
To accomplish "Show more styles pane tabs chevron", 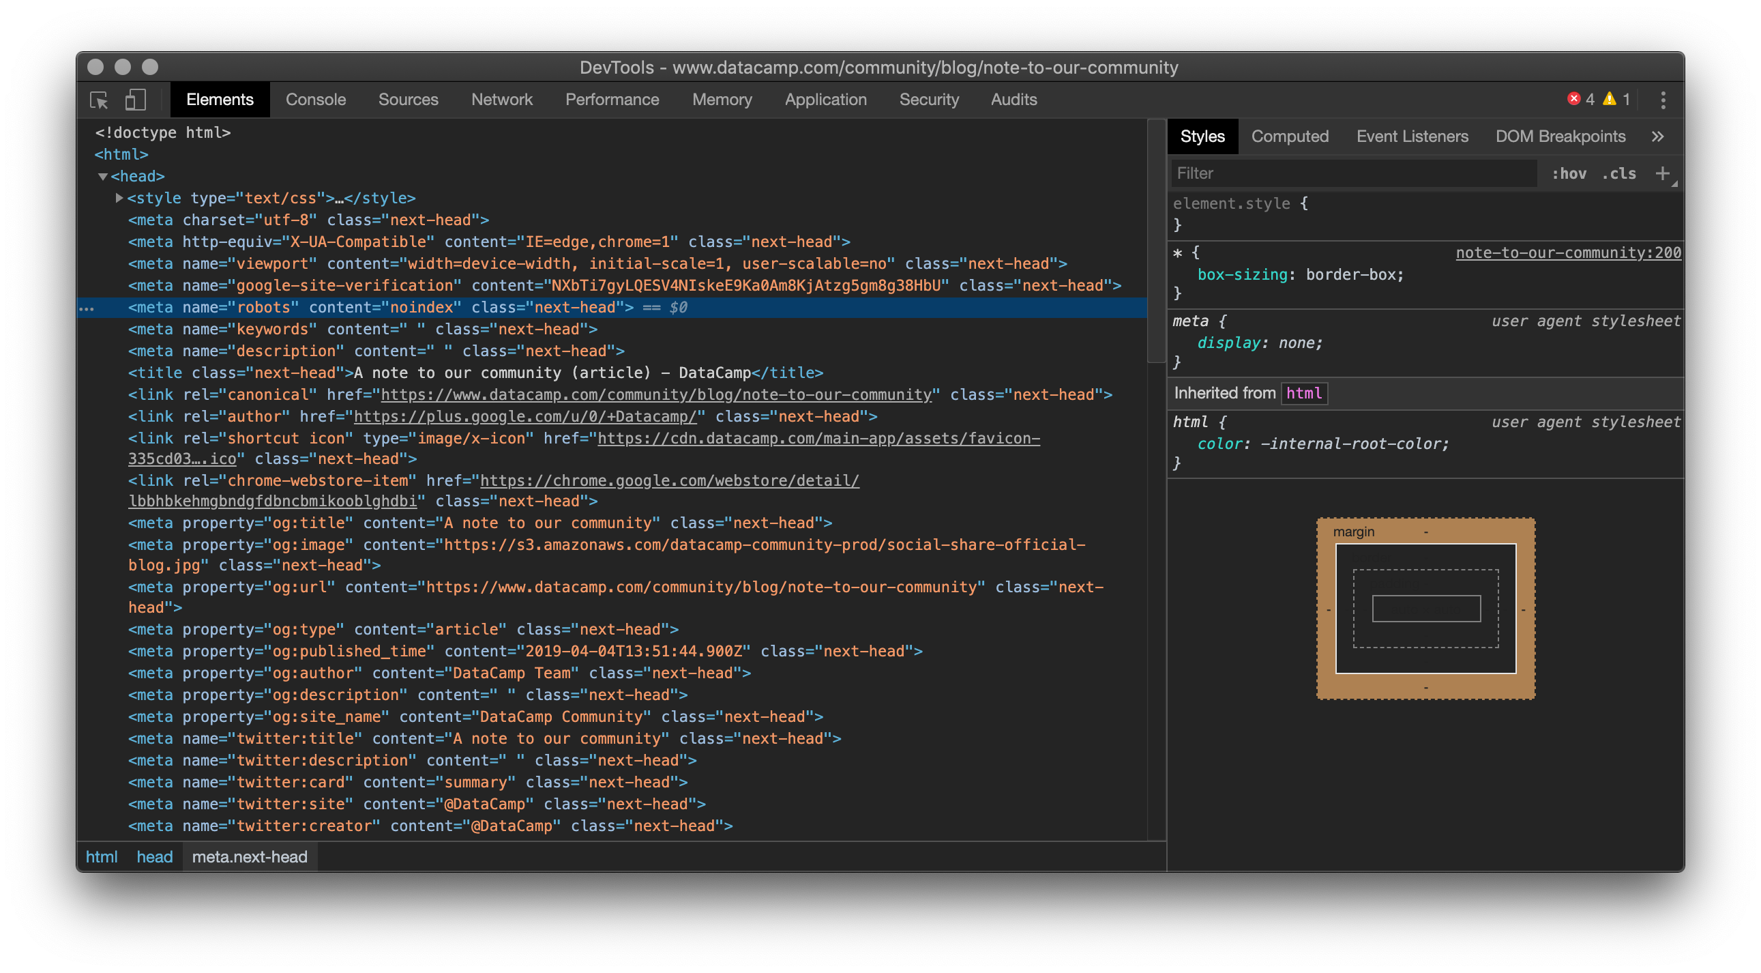I will pos(1657,136).
